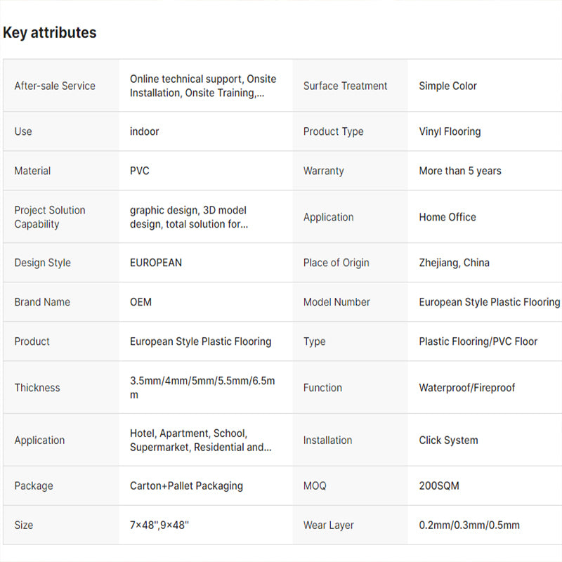Click the PVC material value
The height and width of the screenshot is (562, 562).
140,171
